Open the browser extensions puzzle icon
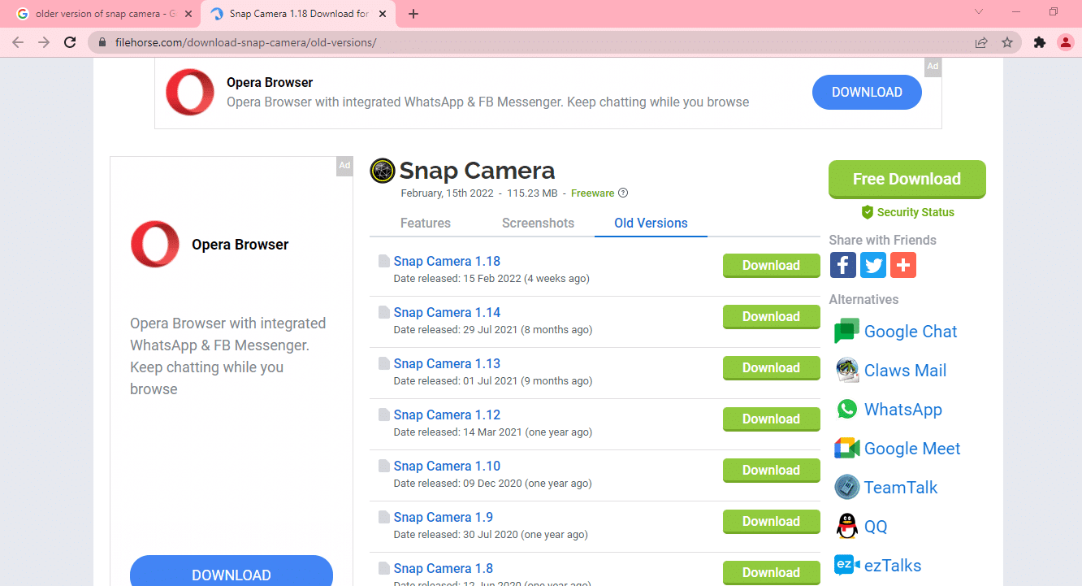1082x586 pixels. point(1039,42)
